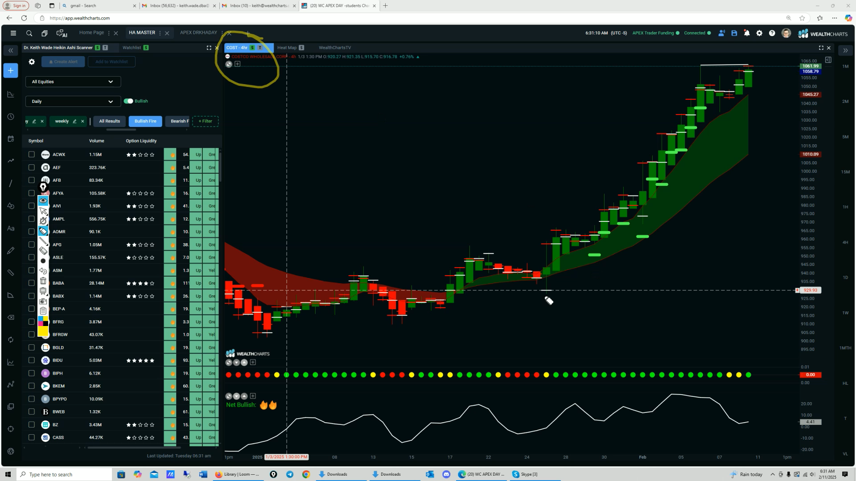Check the BABA row checkbox
The width and height of the screenshot is (856, 481).
(x=31, y=283)
